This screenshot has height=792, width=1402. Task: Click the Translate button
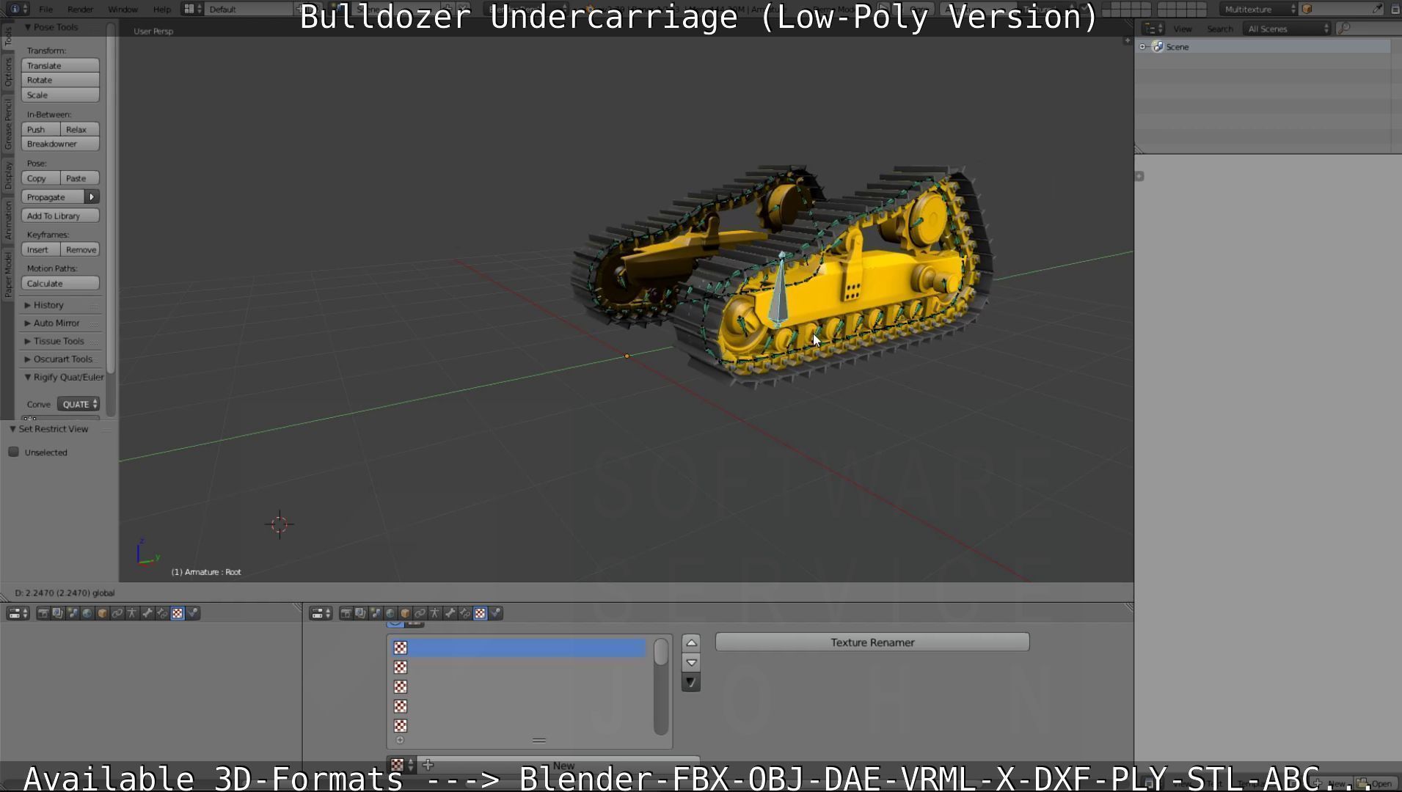[x=60, y=66]
